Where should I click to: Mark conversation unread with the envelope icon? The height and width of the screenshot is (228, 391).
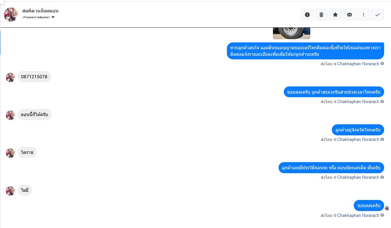349,15
